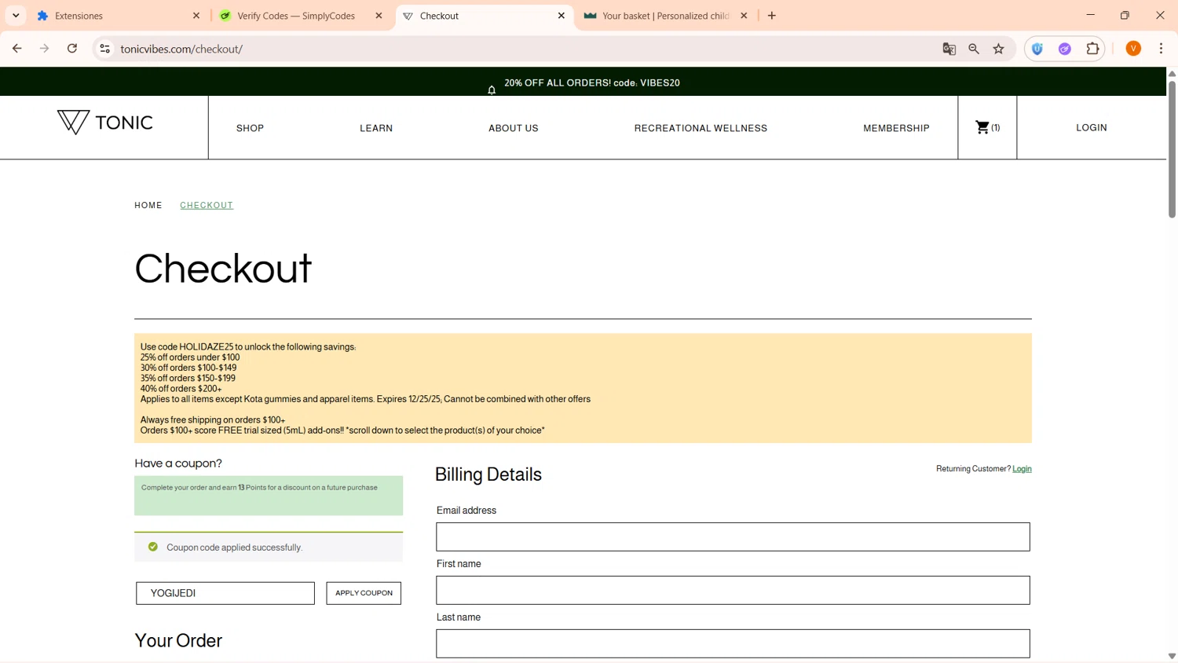Go to HOME breadcrumb
The height and width of the screenshot is (663, 1178).
pos(148,205)
